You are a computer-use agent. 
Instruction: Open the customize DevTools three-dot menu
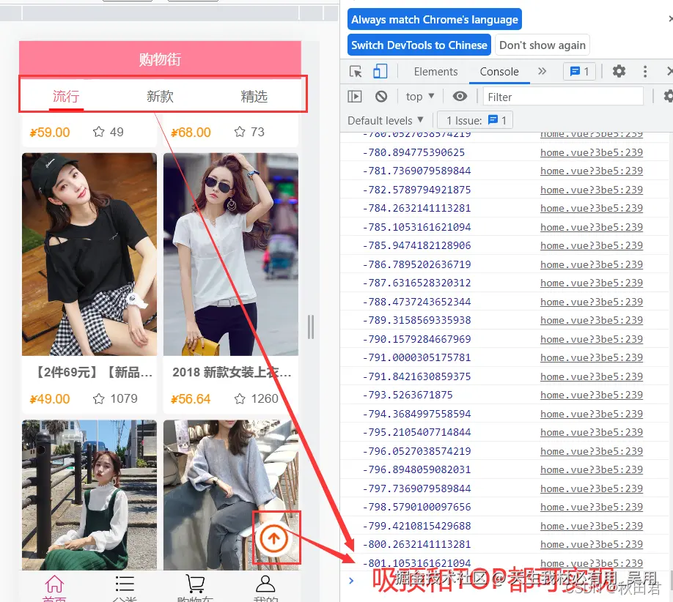pyautogui.click(x=644, y=71)
